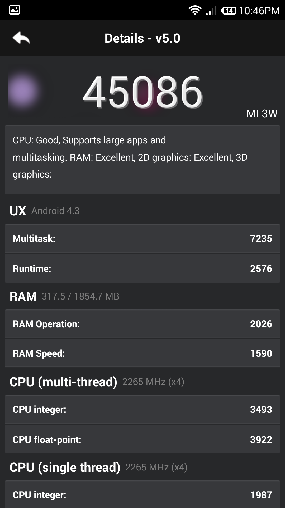Tap the MI 3W device name

click(262, 114)
